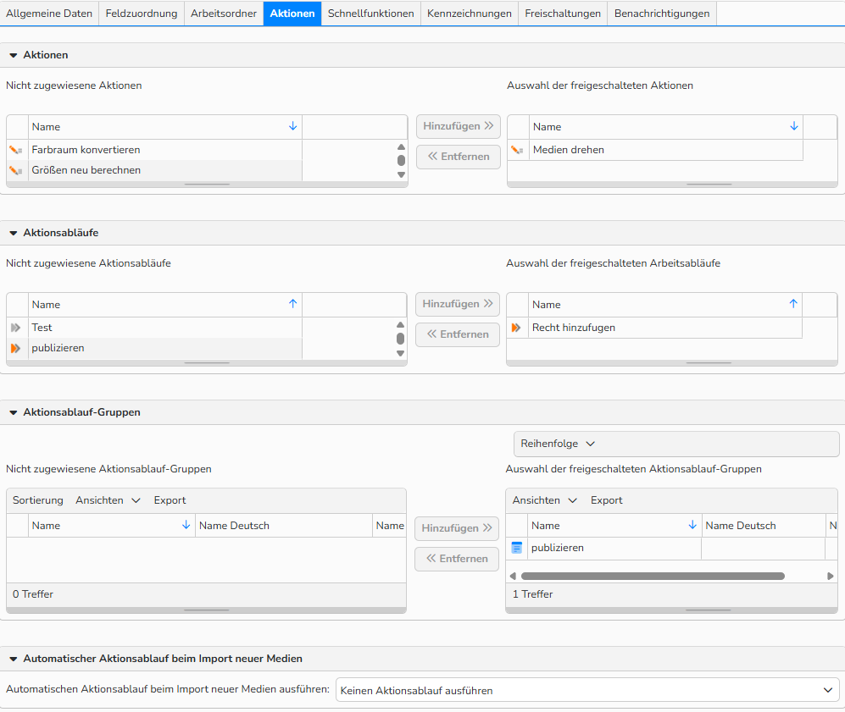Select publizieren in enabled Aktionsablauf-Gruppen
The height and width of the screenshot is (712, 845).
671,548
